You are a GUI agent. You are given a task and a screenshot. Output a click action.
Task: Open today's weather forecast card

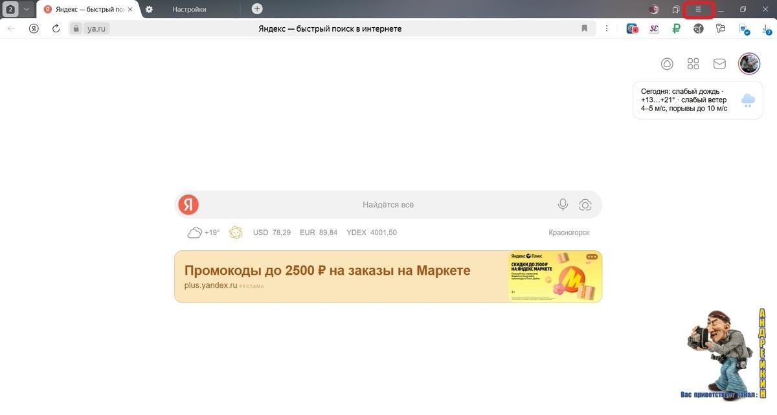point(697,100)
